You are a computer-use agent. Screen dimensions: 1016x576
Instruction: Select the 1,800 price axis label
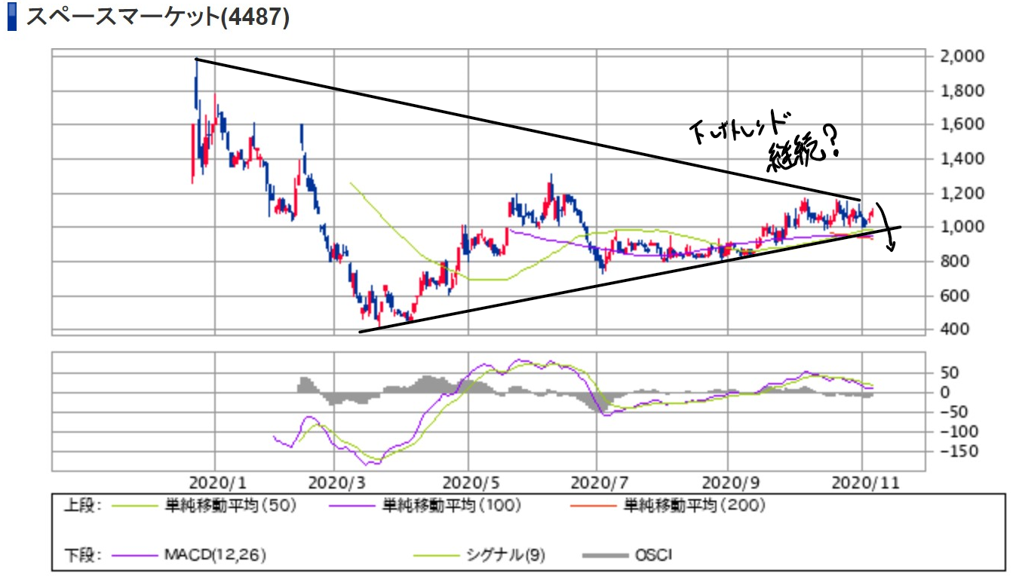[x=962, y=90]
